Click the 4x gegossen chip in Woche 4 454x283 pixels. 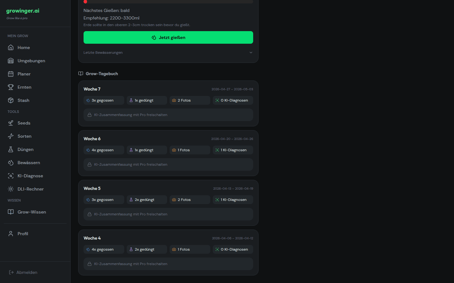point(104,249)
